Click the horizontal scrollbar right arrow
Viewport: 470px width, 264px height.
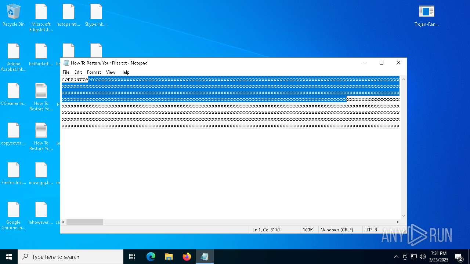click(x=397, y=222)
